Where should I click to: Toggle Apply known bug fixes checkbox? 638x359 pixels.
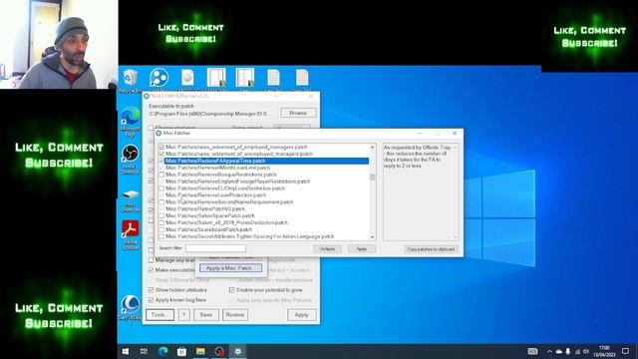pos(151,300)
